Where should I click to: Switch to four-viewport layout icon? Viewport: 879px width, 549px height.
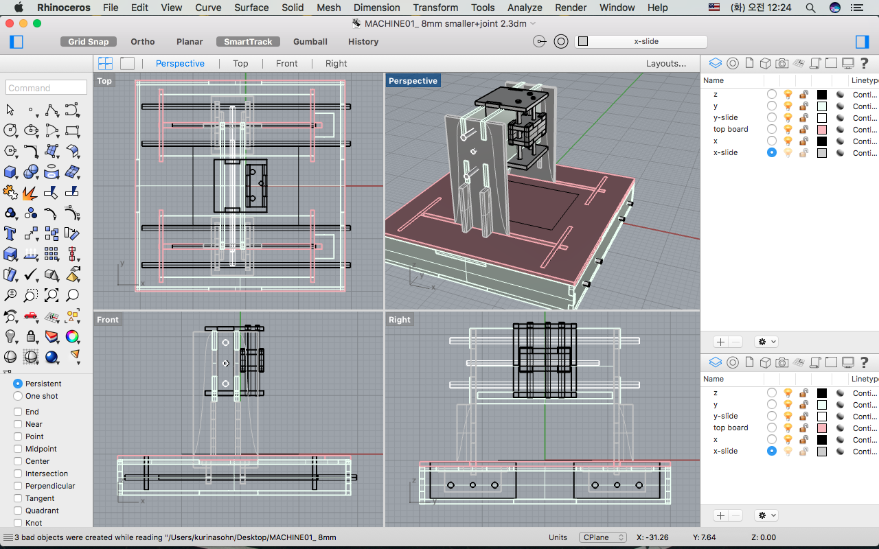coord(105,63)
